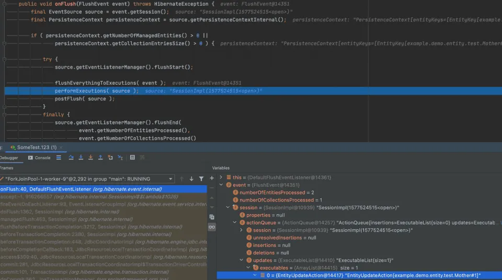The width and height of the screenshot is (502, 280).
Task: Go to previous frame with up arrow
Action: [181, 179]
